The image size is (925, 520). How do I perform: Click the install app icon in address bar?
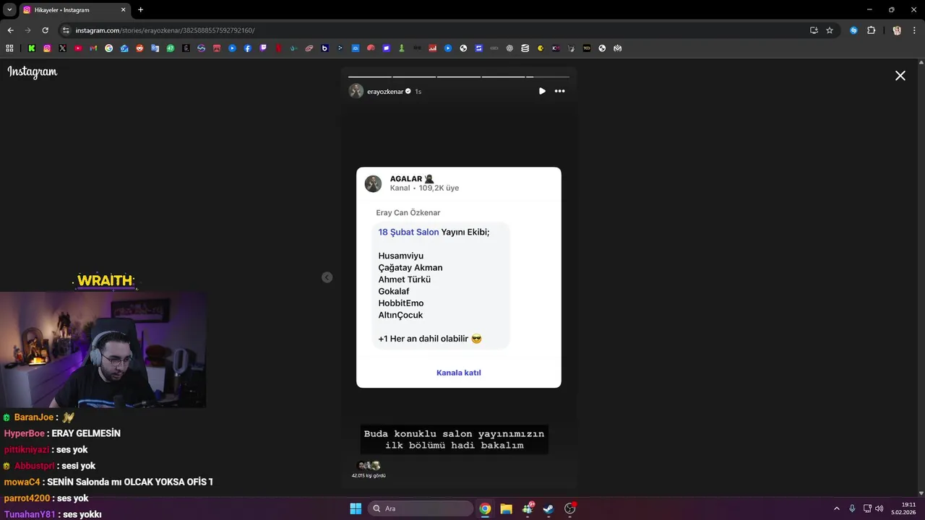coord(814,30)
